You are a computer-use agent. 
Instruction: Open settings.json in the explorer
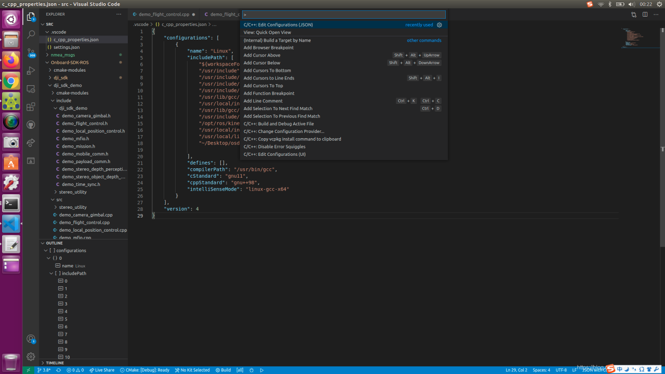click(83, 47)
